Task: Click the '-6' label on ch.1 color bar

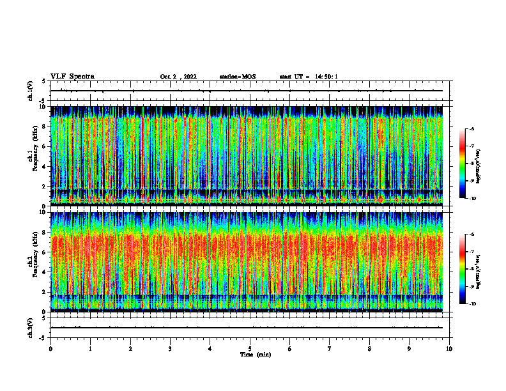Action: (471, 128)
